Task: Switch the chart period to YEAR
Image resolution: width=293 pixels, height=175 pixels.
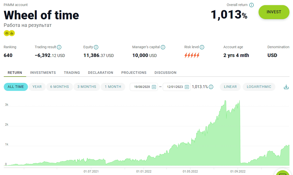Action: pos(37,87)
